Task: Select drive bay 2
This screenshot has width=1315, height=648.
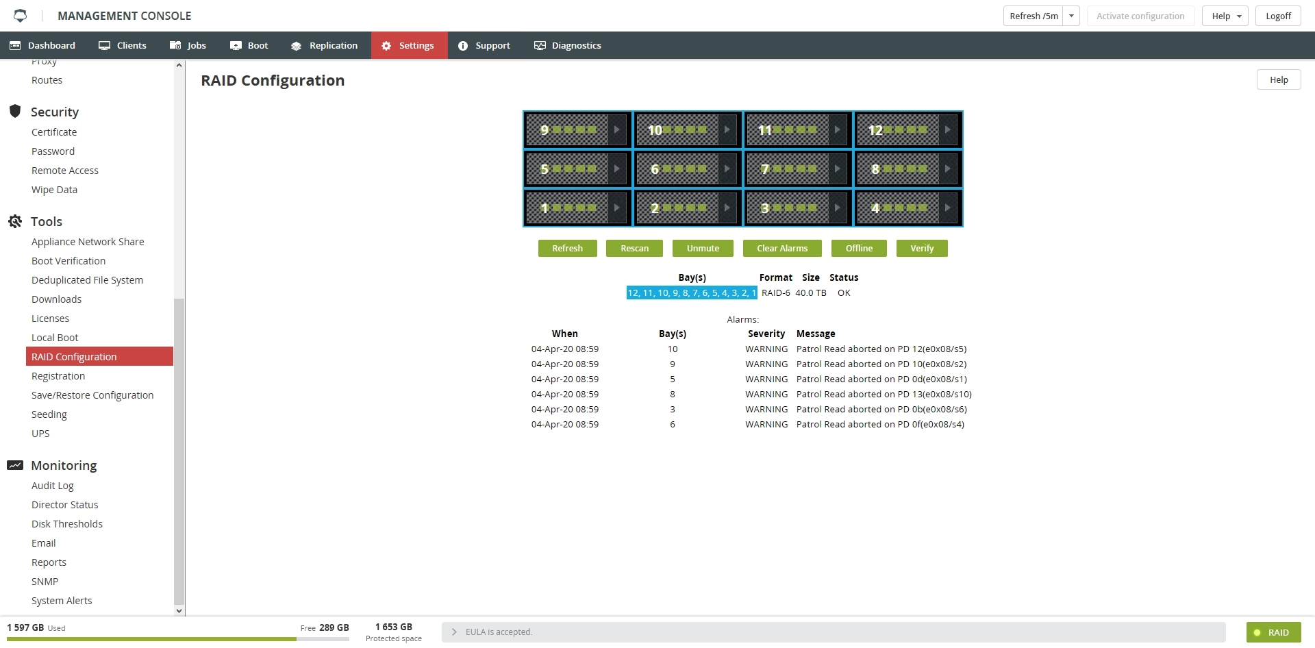Action: (x=688, y=208)
